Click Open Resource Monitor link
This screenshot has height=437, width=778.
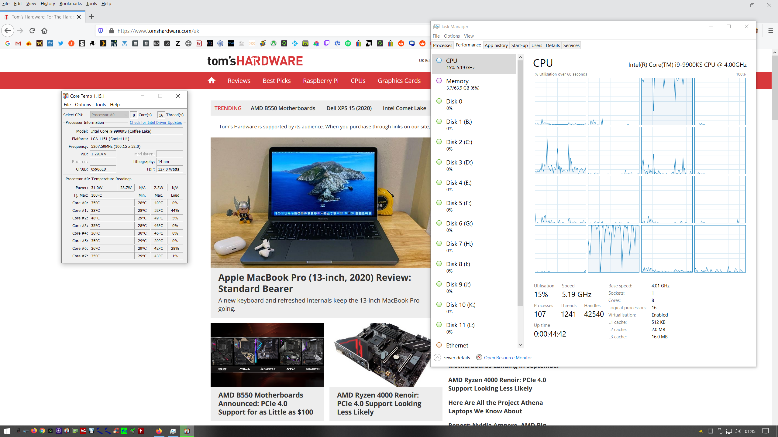(x=508, y=357)
